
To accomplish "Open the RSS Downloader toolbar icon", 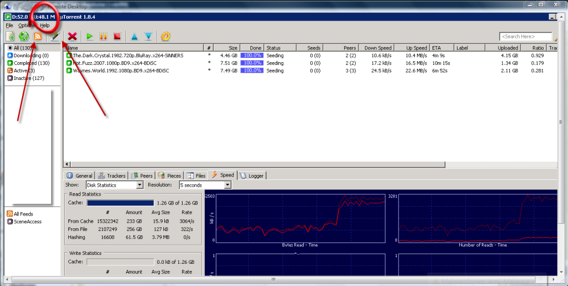I will point(37,36).
